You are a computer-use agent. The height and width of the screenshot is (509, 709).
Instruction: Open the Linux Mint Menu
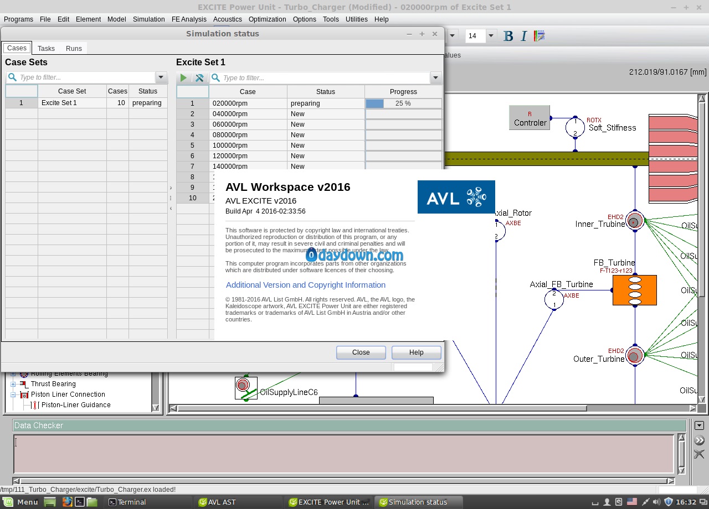pyautogui.click(x=21, y=502)
